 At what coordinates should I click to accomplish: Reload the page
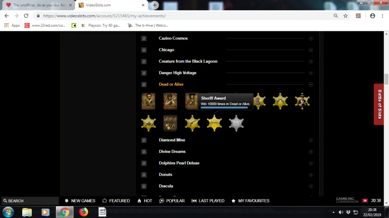coord(26,16)
